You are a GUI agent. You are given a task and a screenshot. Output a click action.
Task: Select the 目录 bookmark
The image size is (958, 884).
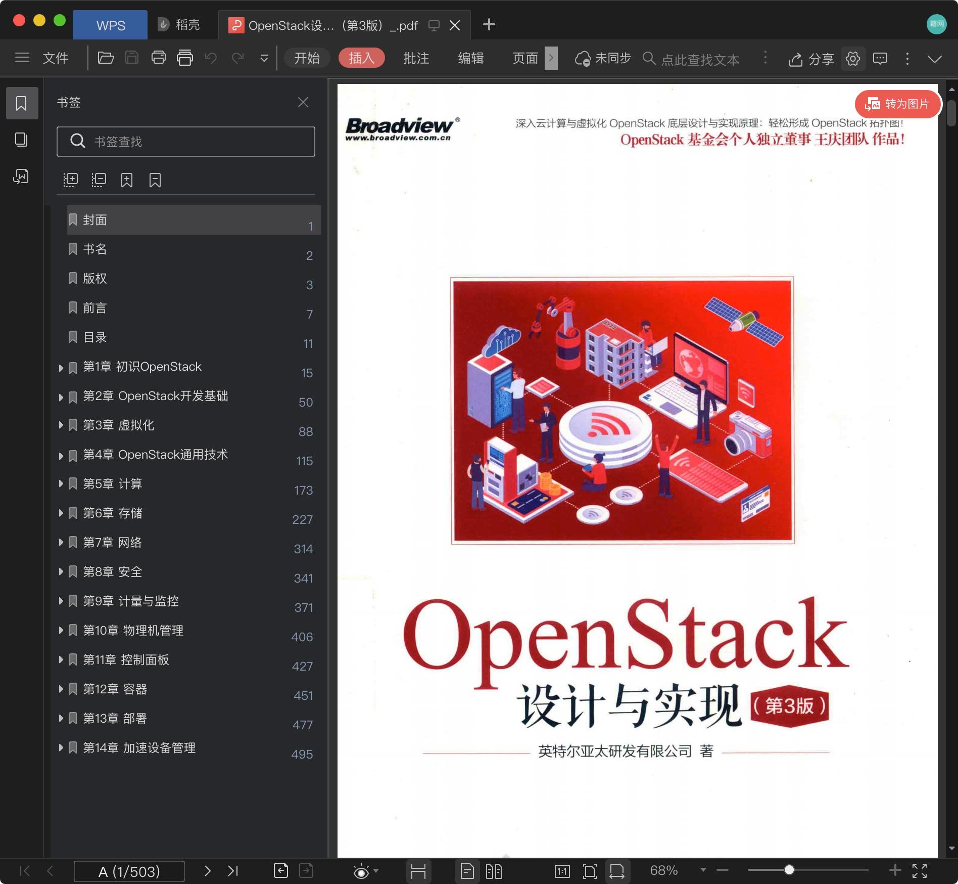(194, 337)
